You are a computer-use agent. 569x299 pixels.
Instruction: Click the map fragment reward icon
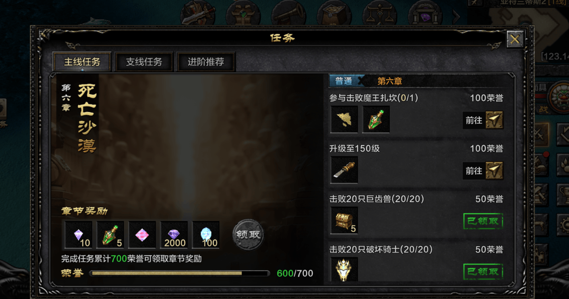(x=344, y=120)
